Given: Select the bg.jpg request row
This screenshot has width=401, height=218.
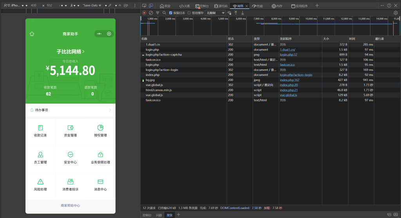Looking at the screenshot, I should 150,80.
